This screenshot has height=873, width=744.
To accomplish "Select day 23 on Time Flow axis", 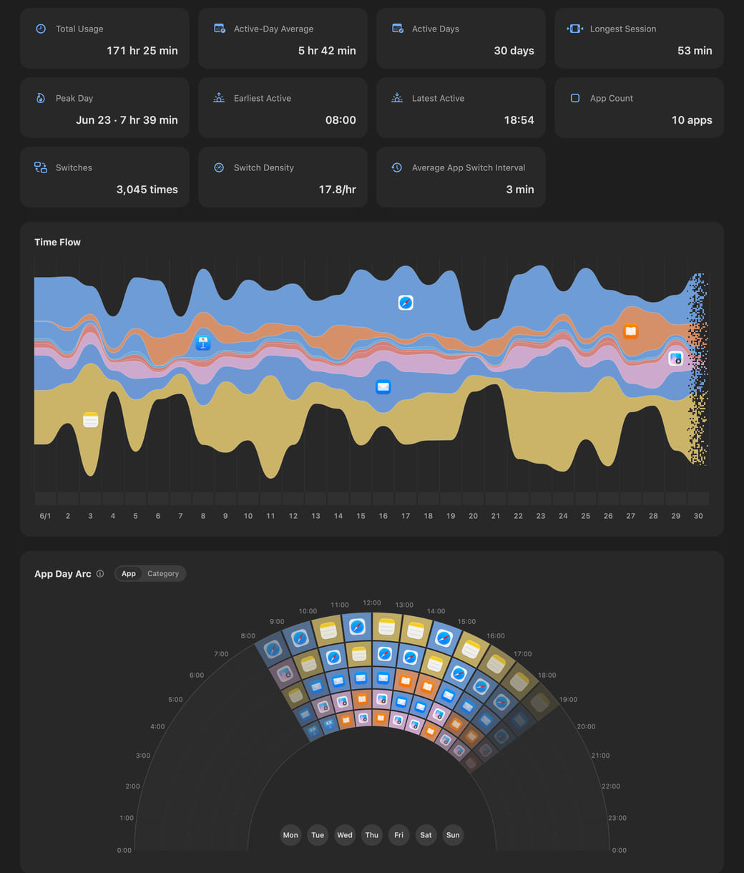I will 541,516.
